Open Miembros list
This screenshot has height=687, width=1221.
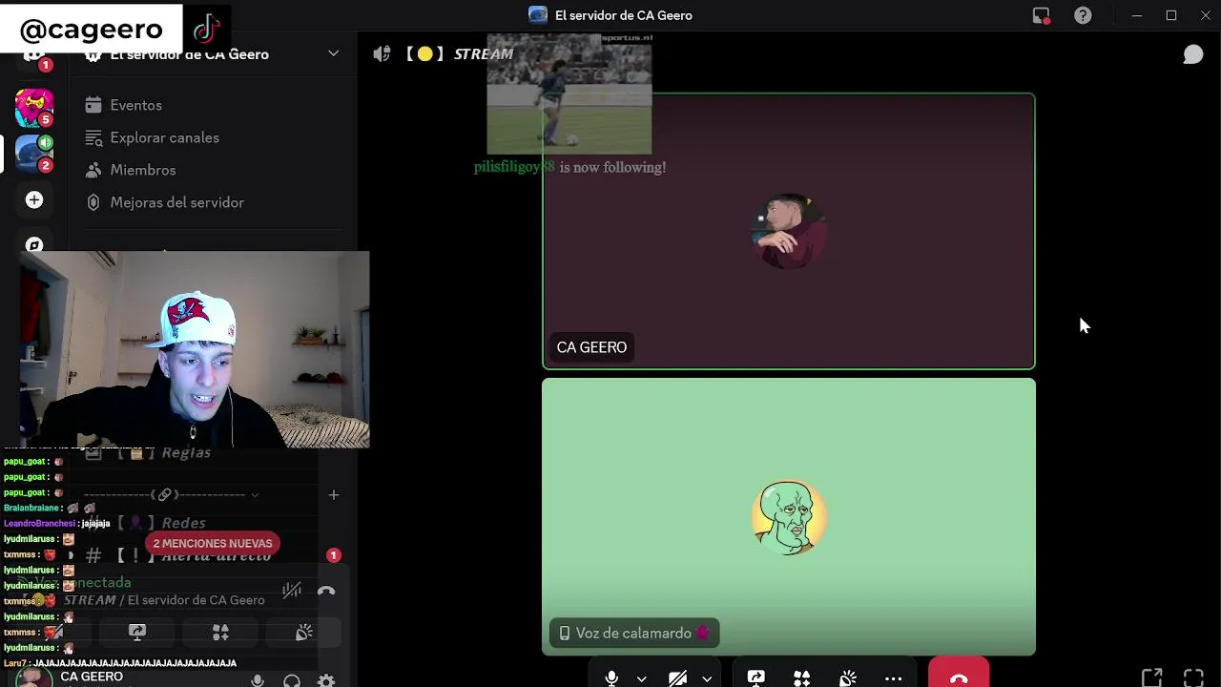[143, 170]
